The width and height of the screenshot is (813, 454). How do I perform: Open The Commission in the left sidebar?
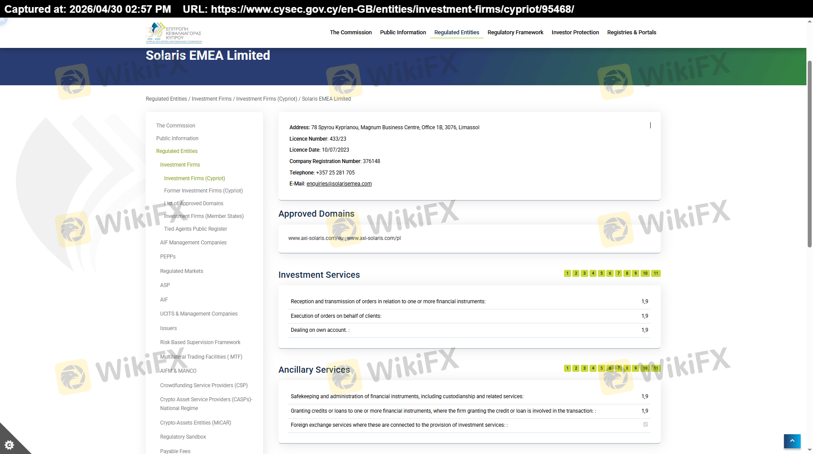[176, 126]
